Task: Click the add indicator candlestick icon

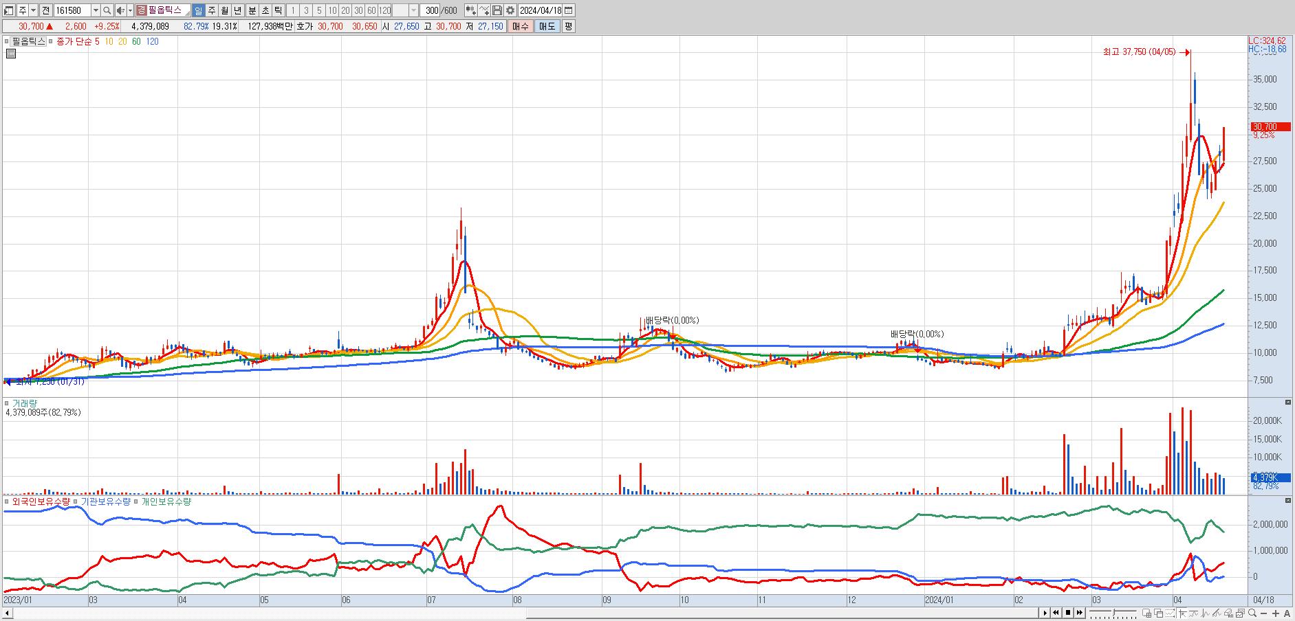Action: [471, 10]
